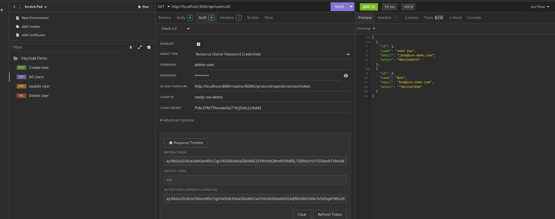Click the "John Doe" name value
Image resolution: width=555 pixels, height=219 pixels.
[405, 51]
